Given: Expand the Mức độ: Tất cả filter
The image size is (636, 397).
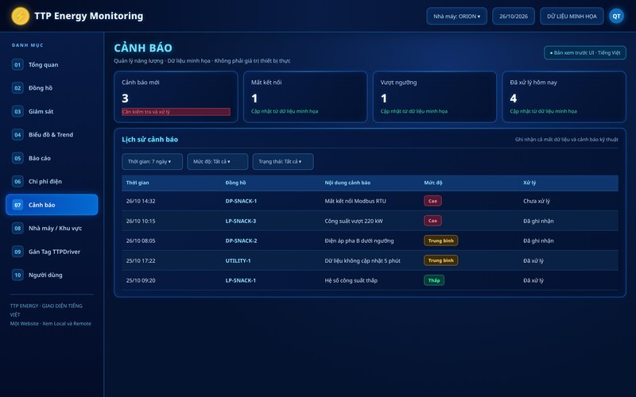Looking at the screenshot, I should [x=217, y=162].
